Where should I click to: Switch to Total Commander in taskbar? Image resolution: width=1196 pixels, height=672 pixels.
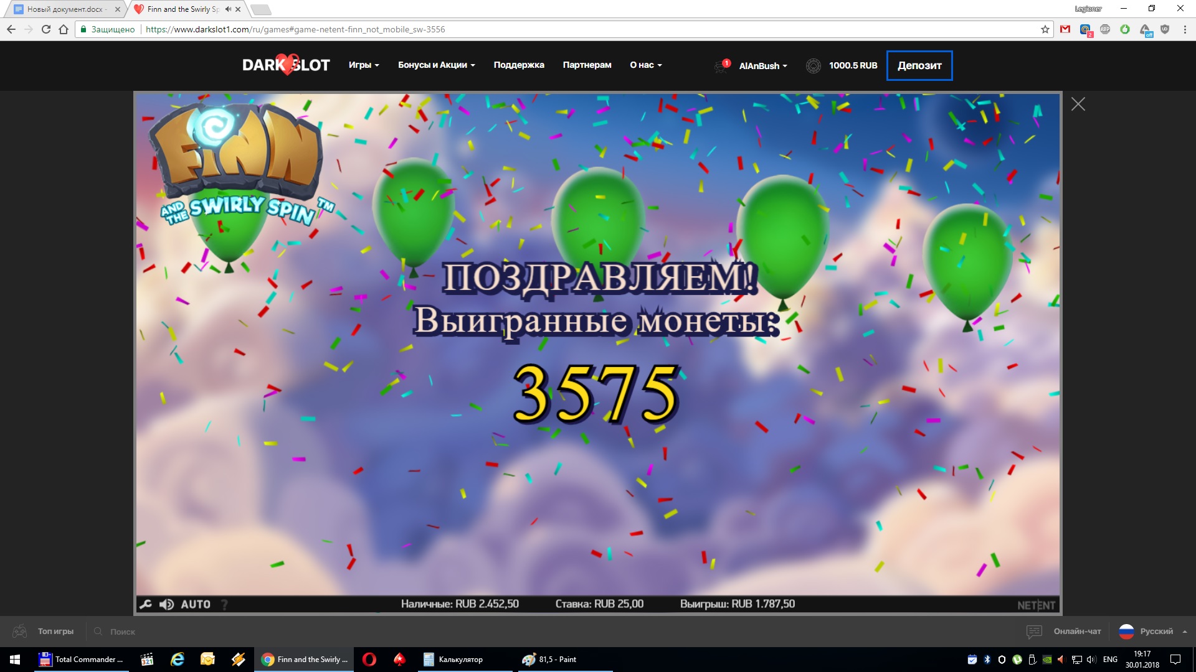pyautogui.click(x=82, y=660)
